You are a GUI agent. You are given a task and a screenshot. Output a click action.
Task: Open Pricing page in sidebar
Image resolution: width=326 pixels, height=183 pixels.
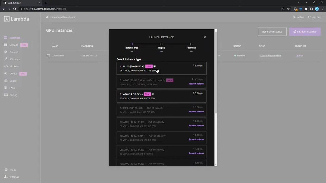13,95
